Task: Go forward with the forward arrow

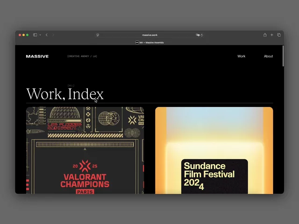Action: coord(53,35)
